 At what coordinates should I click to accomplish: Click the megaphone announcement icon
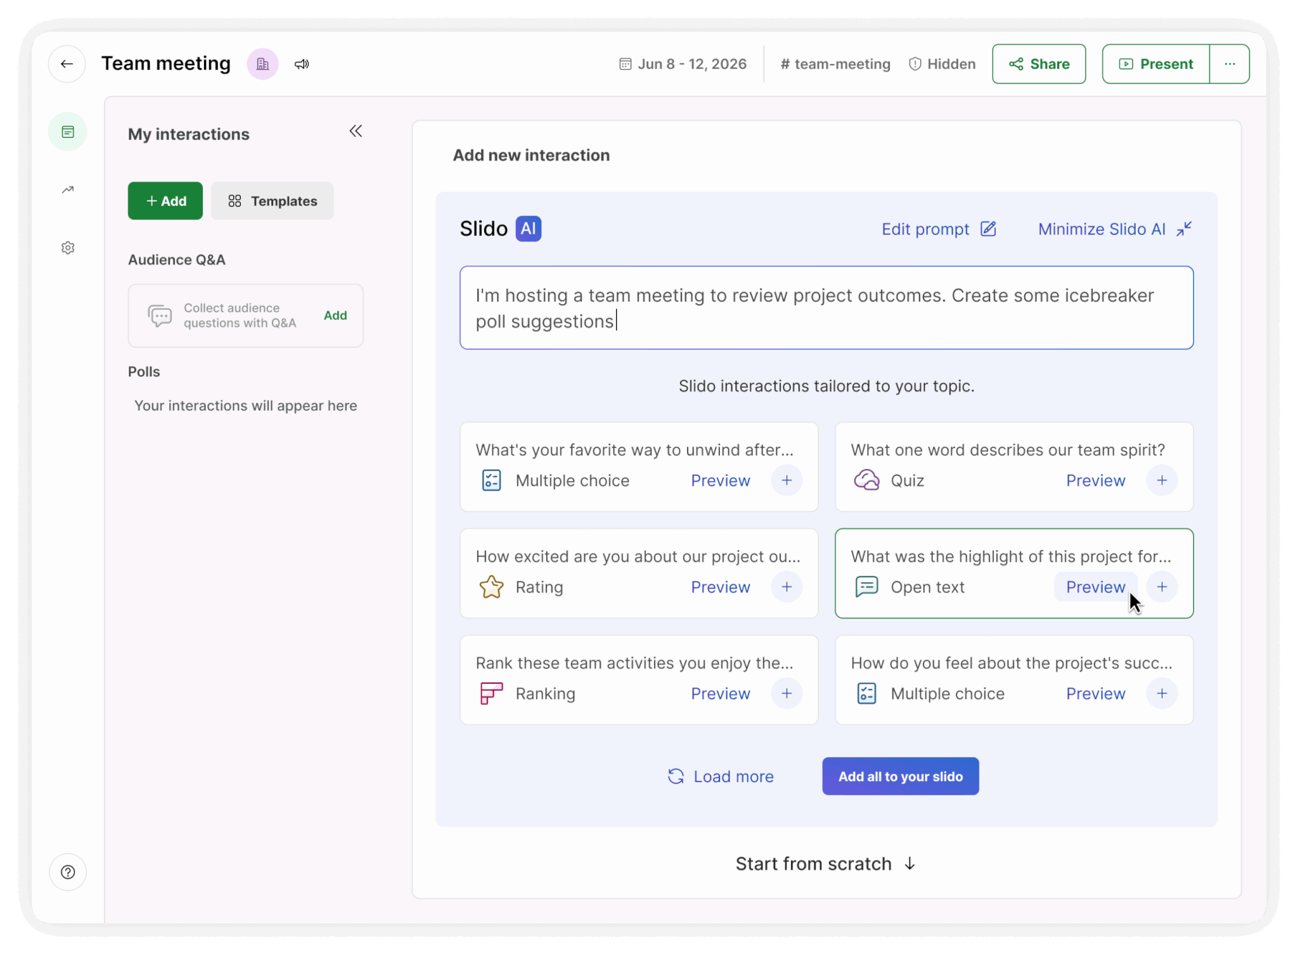[x=302, y=64]
